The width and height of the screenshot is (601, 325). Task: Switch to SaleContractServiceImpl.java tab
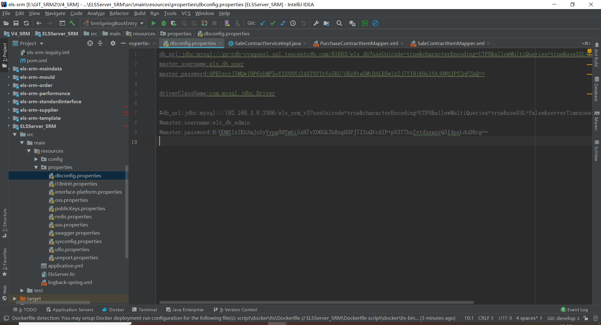[268, 43]
